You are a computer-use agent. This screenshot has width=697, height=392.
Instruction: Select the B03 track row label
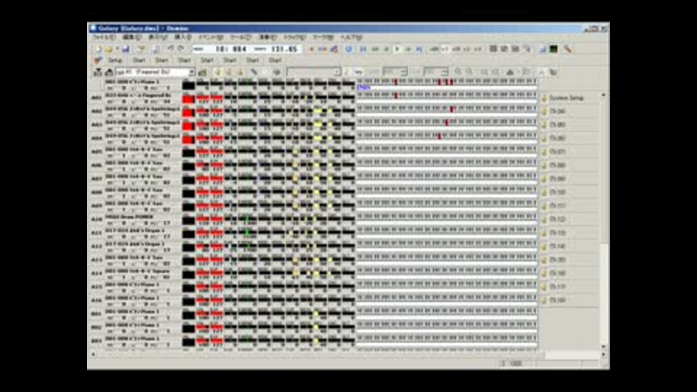[x=97, y=341]
